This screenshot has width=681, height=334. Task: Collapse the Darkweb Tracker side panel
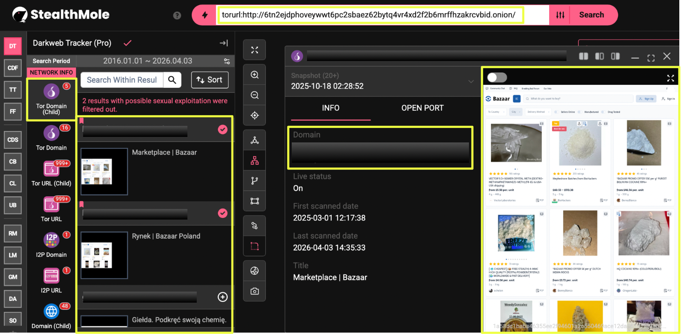(224, 43)
